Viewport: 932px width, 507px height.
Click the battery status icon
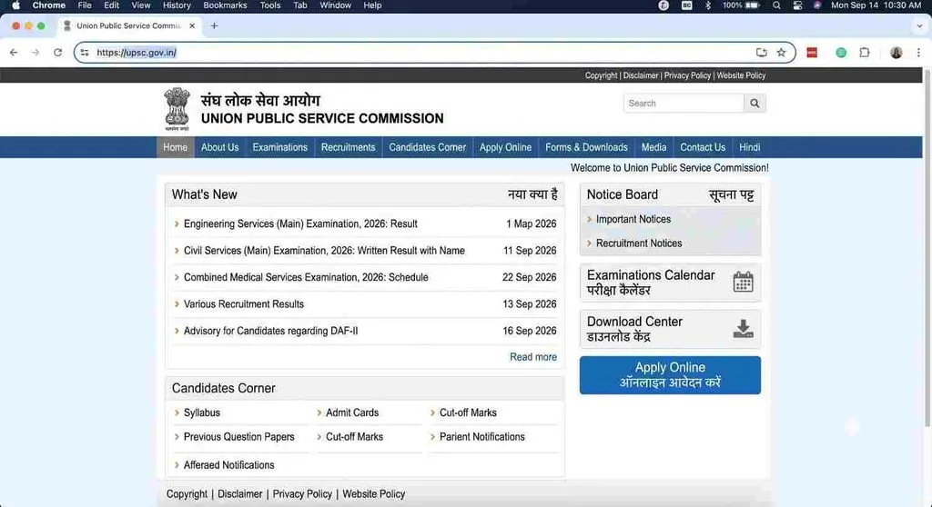(x=753, y=5)
